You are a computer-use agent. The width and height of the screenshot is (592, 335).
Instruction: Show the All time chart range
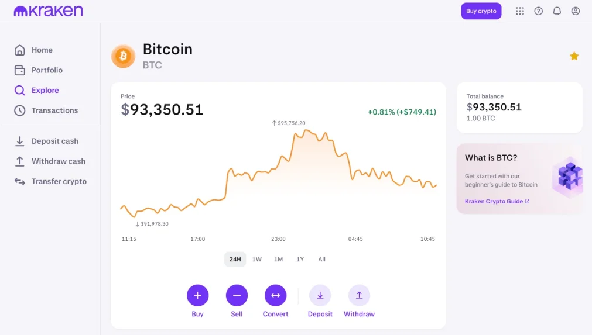(321, 259)
